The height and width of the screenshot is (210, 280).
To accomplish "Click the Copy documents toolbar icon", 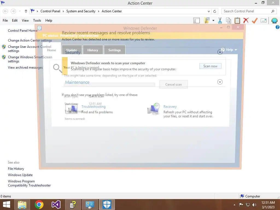I will (229, 21).
